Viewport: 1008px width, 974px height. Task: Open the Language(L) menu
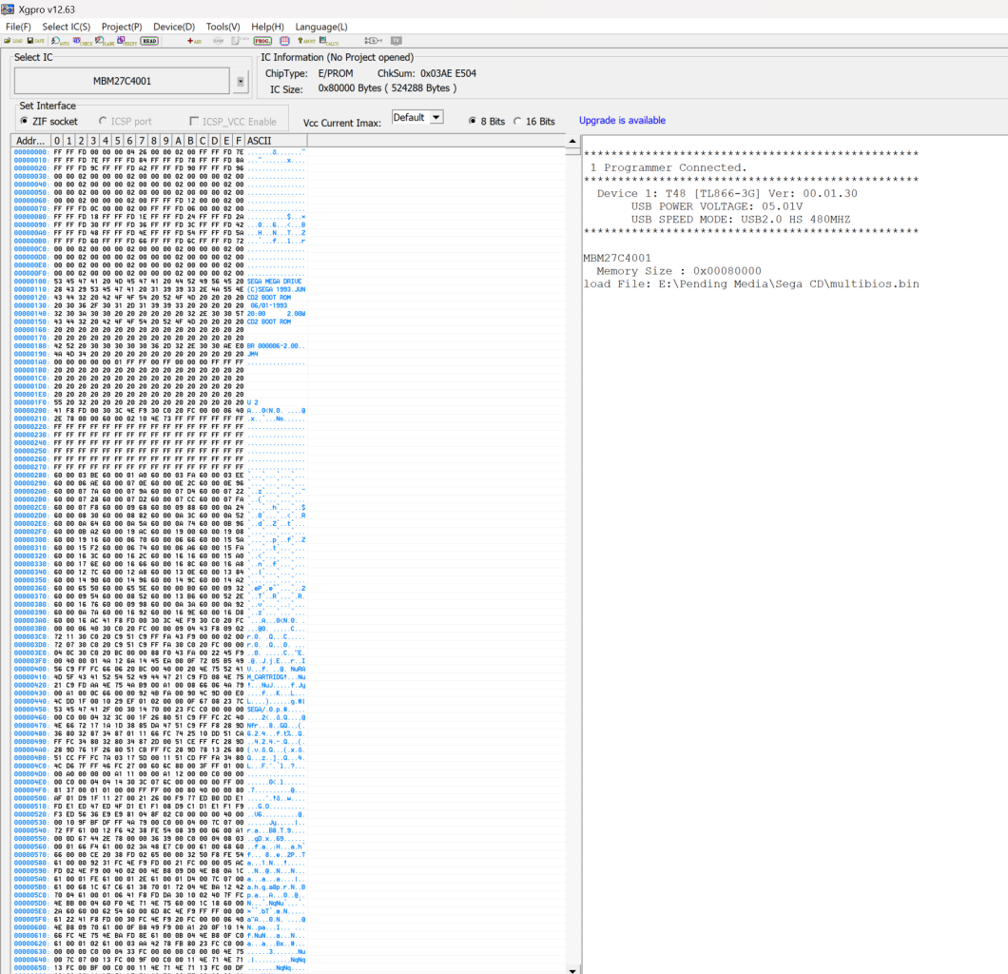[320, 27]
